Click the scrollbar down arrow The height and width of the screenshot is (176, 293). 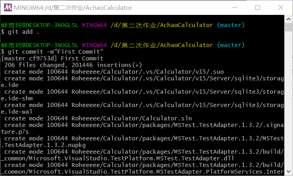(288, 171)
